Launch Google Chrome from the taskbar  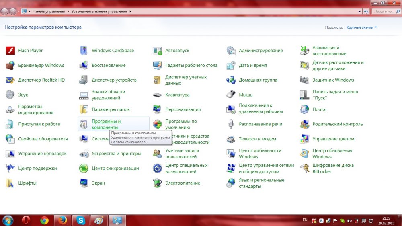click(x=44, y=220)
